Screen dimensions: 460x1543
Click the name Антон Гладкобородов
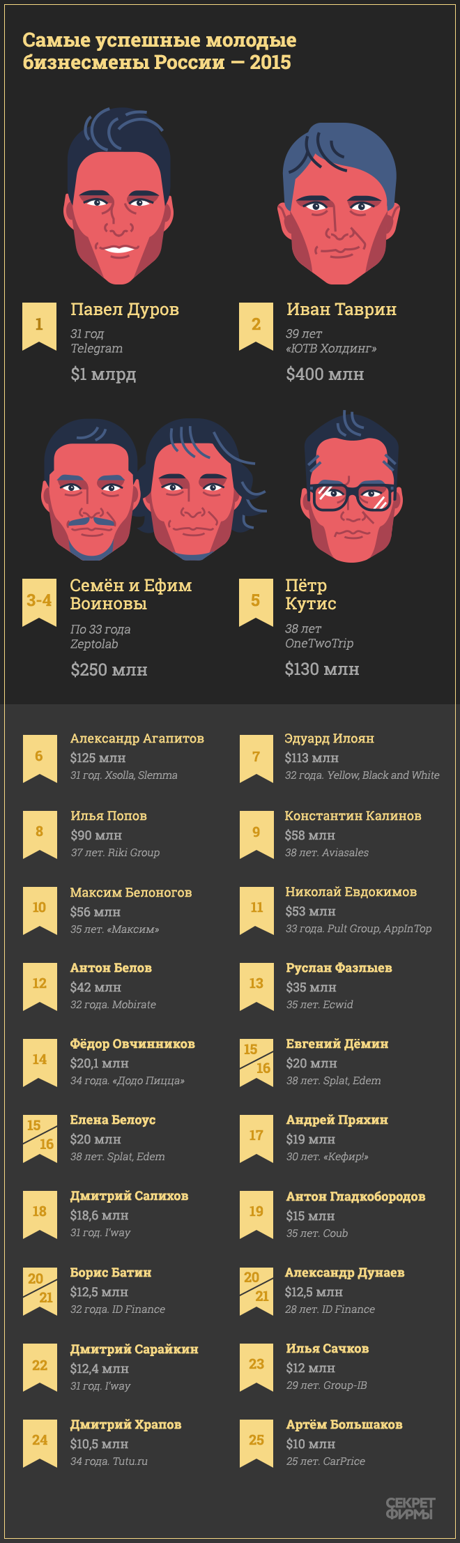pos(355,1196)
